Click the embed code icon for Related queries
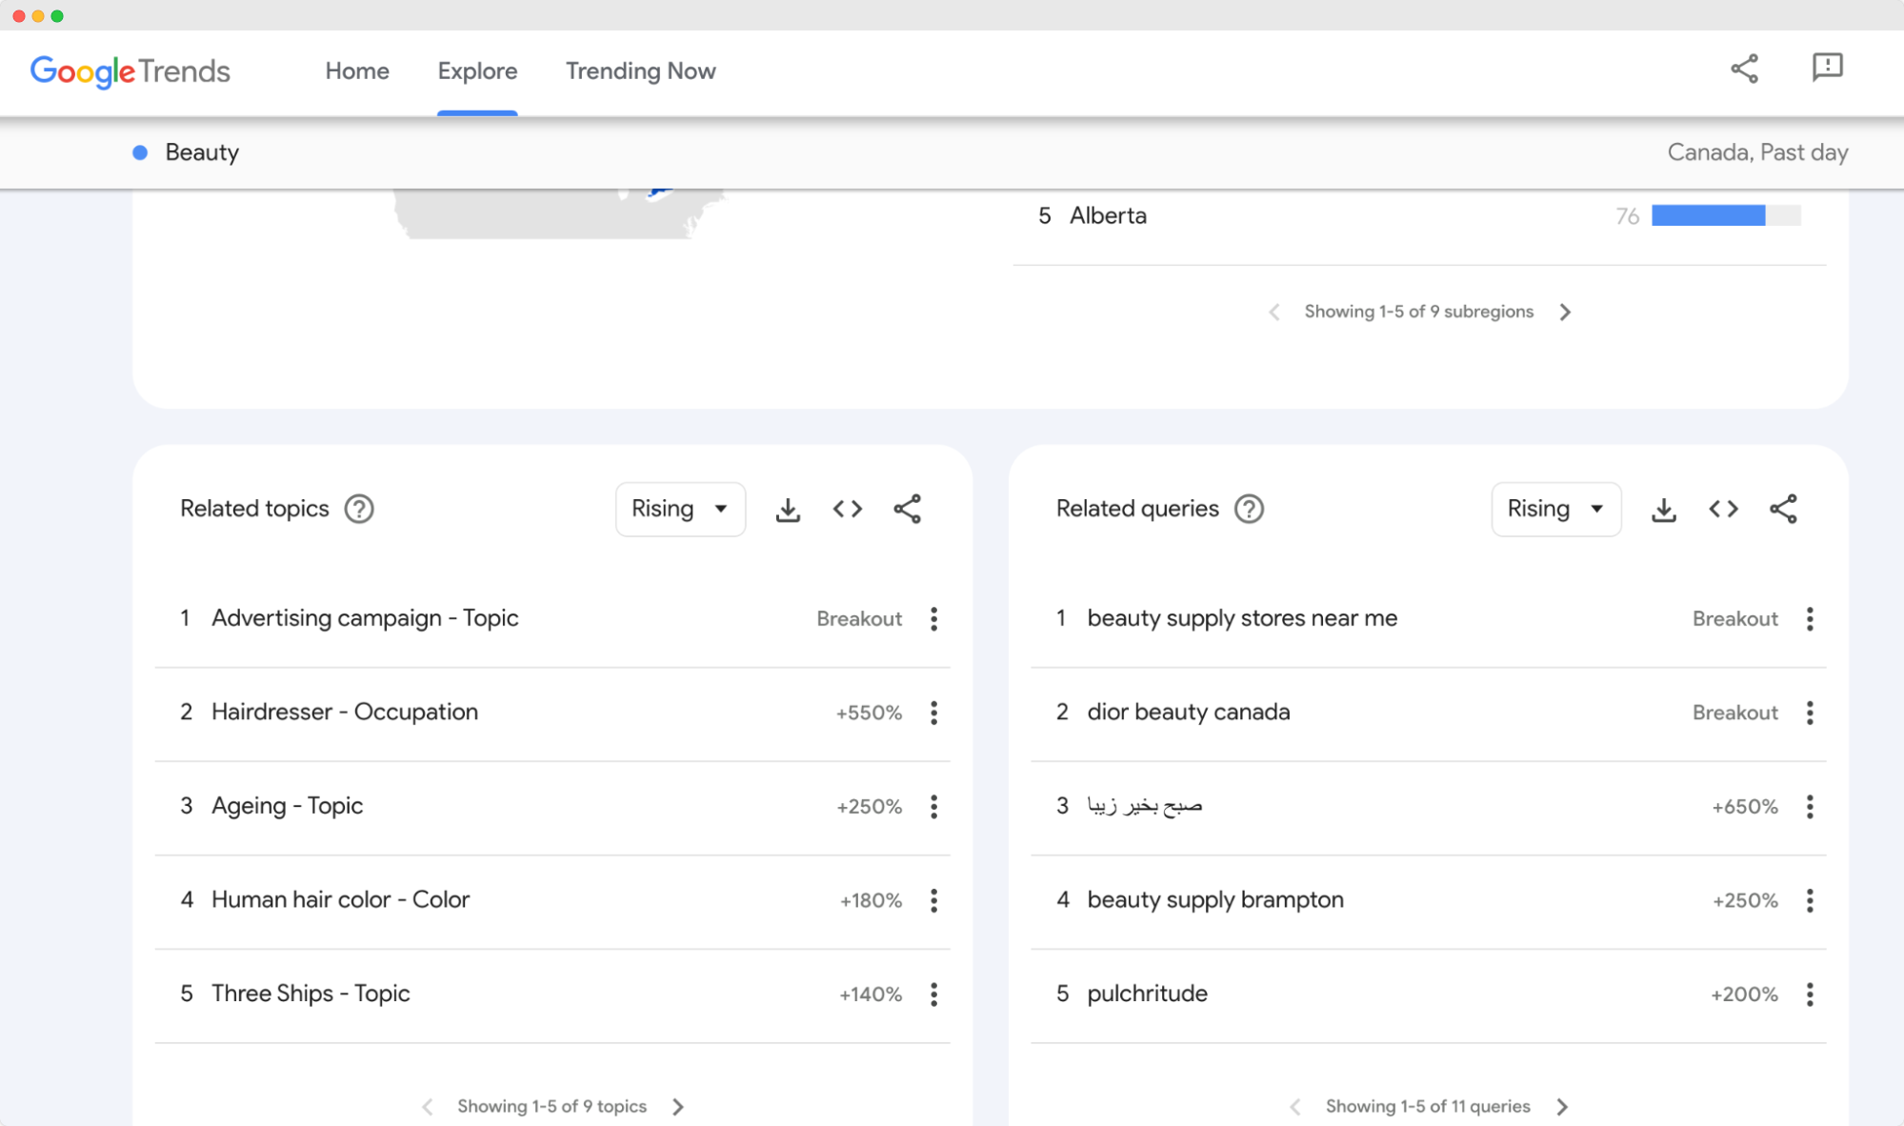Image resolution: width=1904 pixels, height=1126 pixels. [x=1724, y=508]
